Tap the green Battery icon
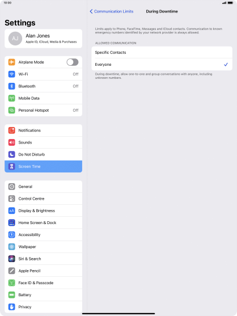The image size is (237, 316). (12, 295)
